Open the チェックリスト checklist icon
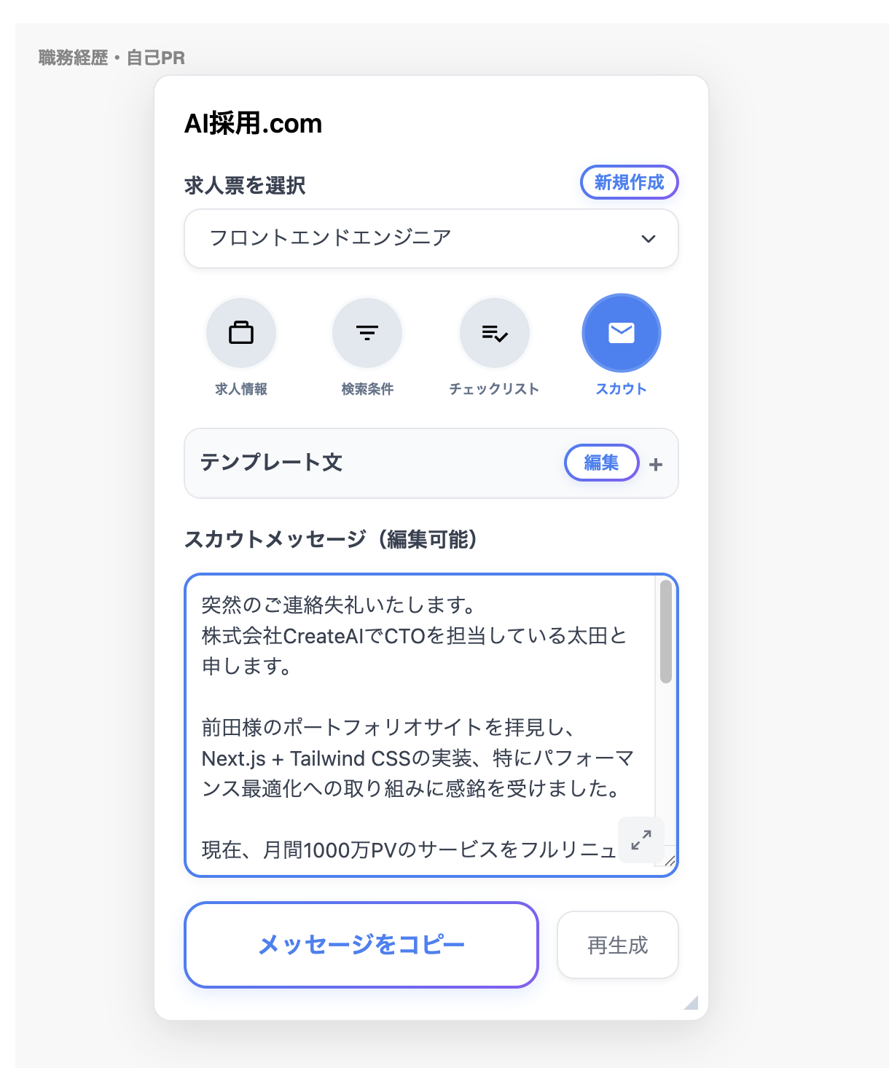Screen dimensions: 889x1068 coord(494,333)
